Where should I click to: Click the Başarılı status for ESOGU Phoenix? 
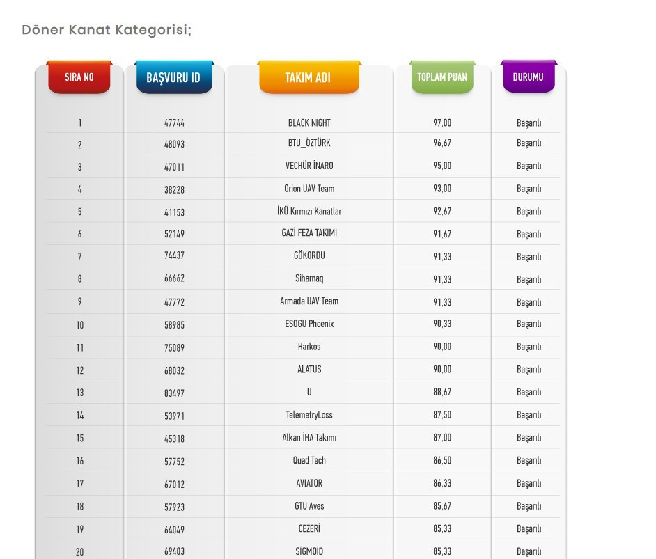pos(529,324)
